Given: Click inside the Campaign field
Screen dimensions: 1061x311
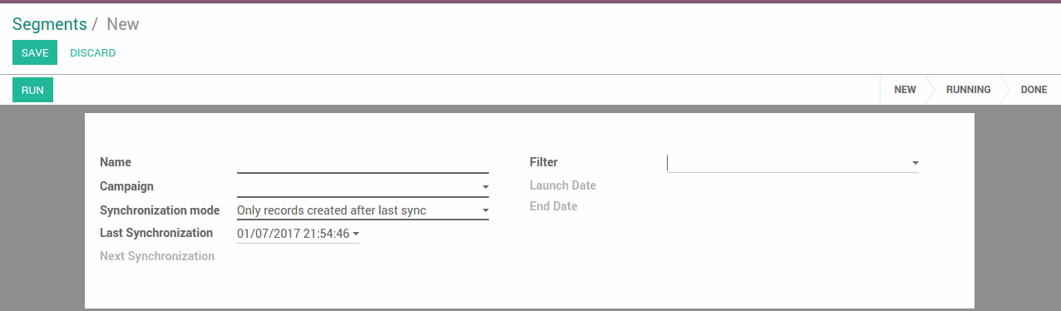Looking at the screenshot, I should pyautogui.click(x=358, y=187).
